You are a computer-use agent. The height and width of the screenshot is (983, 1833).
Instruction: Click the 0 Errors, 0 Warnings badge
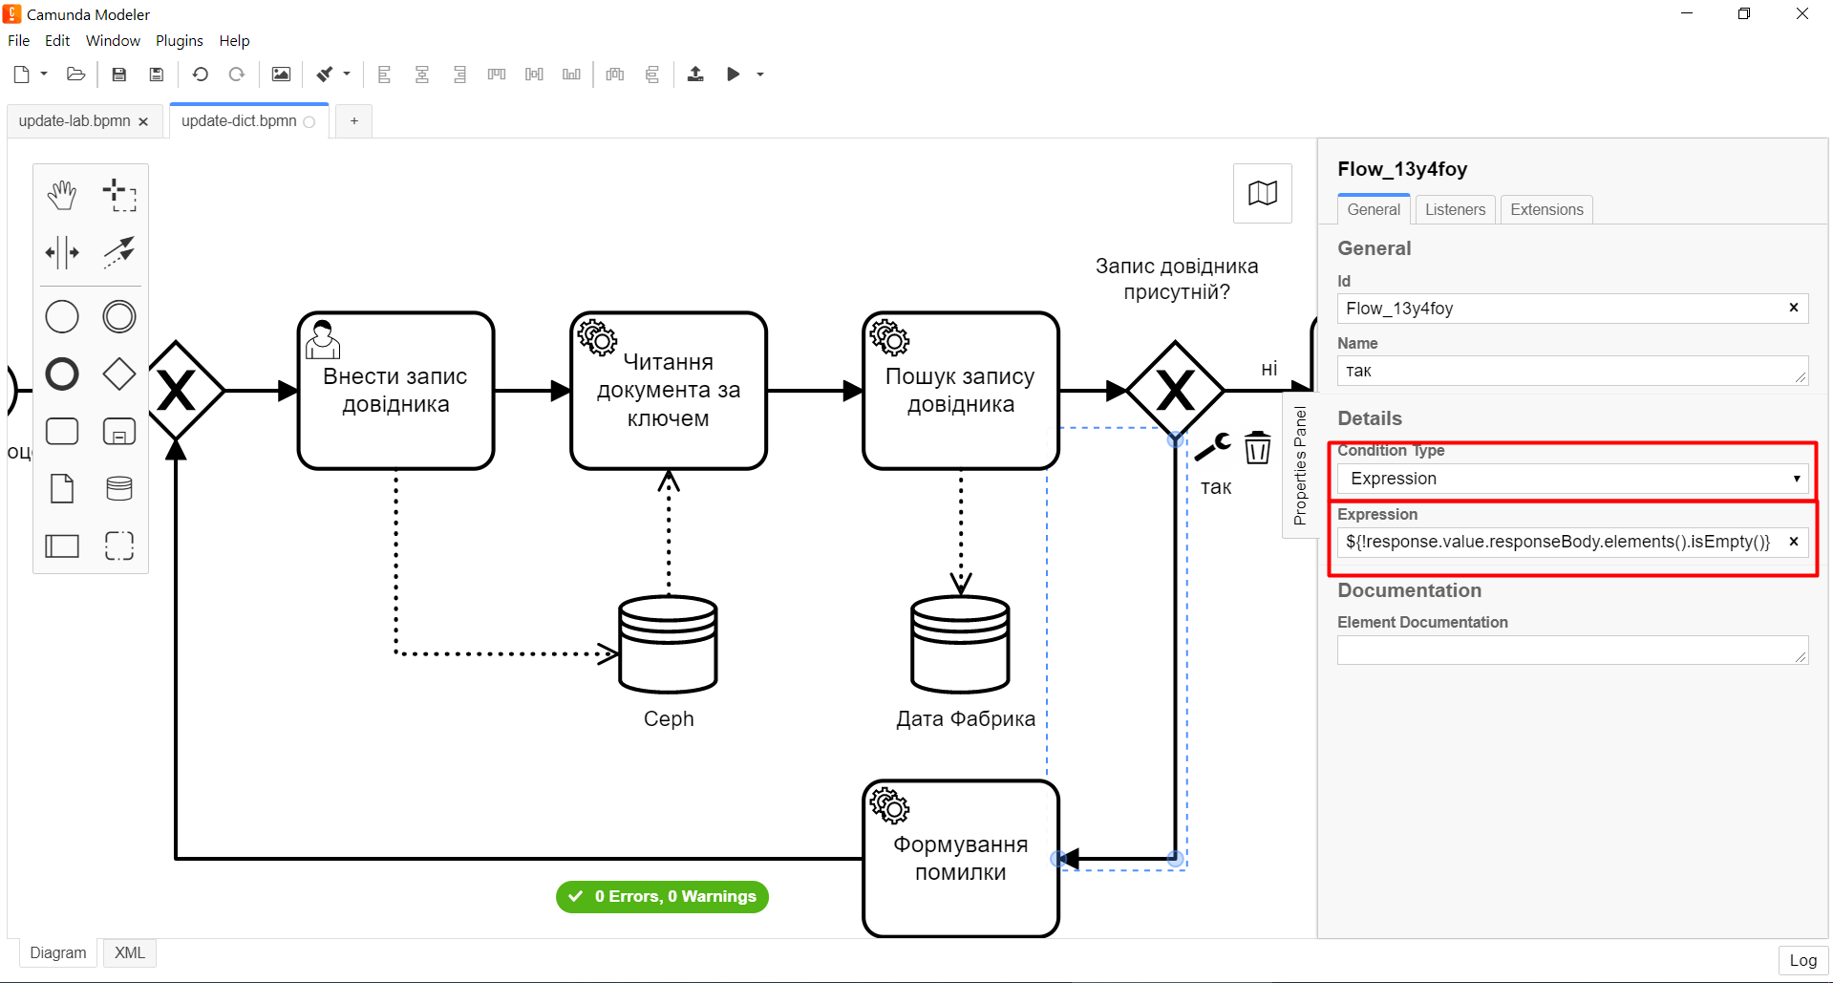click(662, 896)
